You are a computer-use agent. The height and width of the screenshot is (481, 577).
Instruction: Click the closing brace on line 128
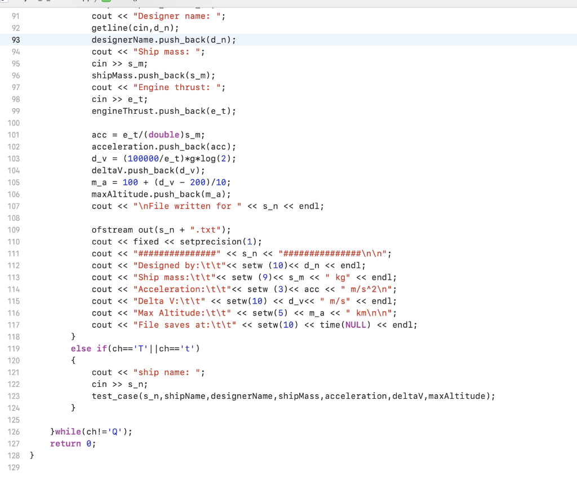point(31,456)
